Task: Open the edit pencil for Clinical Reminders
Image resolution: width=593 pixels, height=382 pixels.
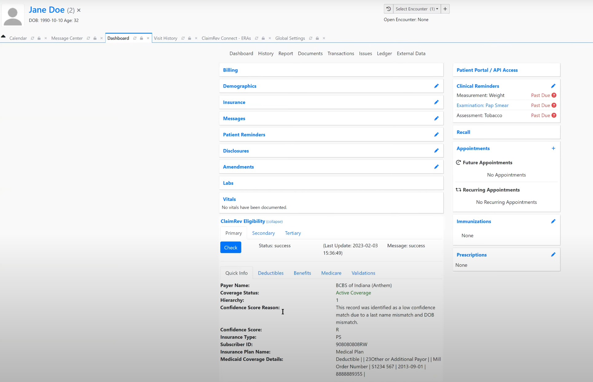Action: pyautogui.click(x=553, y=86)
